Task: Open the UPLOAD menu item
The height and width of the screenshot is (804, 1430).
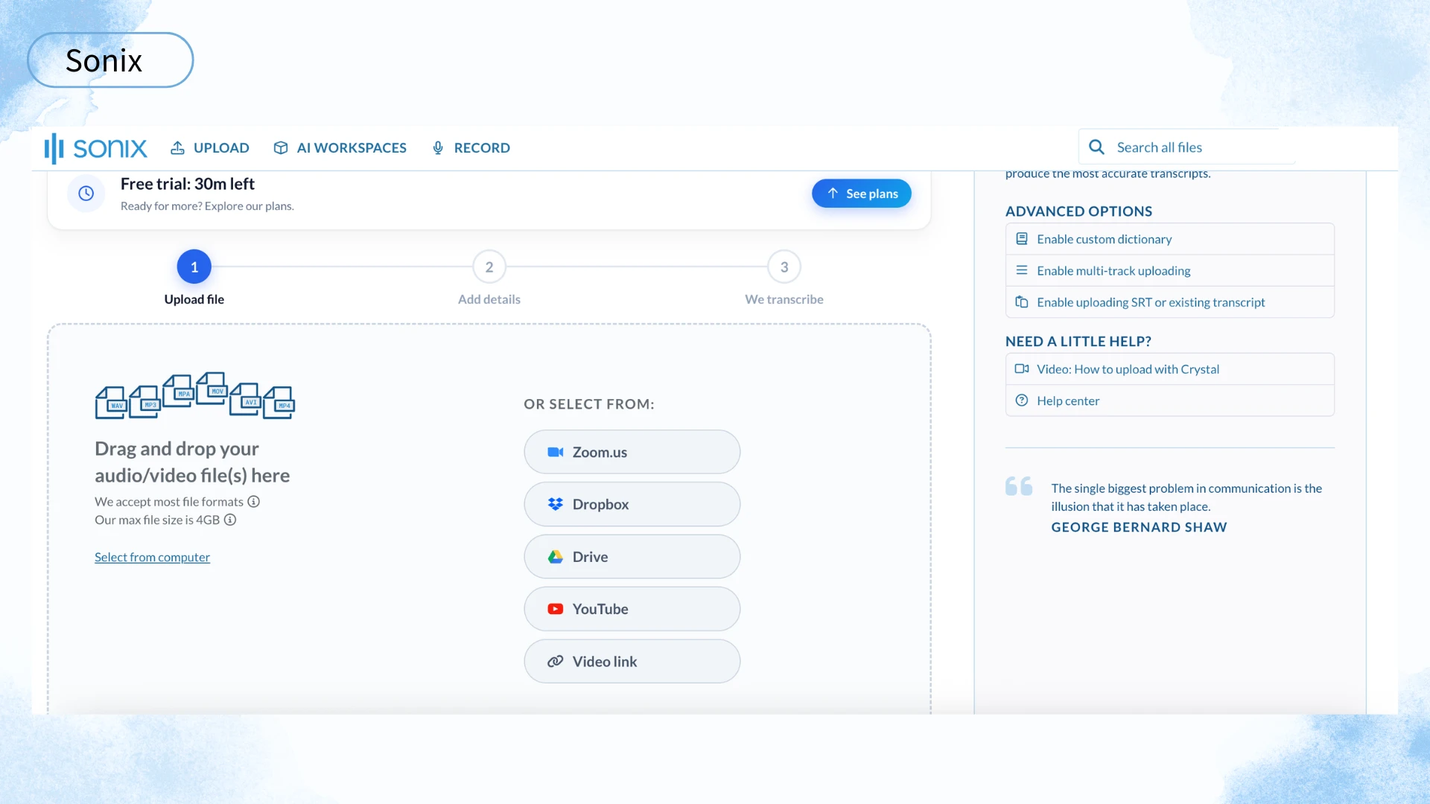Action: pyautogui.click(x=210, y=148)
